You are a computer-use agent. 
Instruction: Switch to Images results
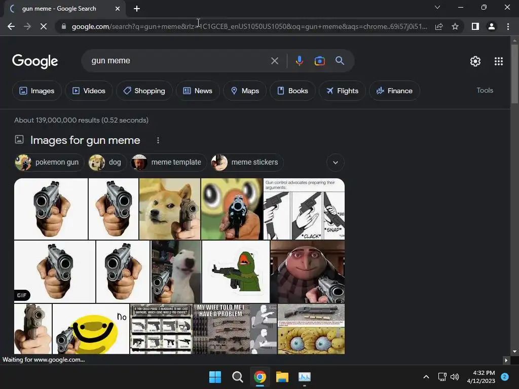pos(36,91)
